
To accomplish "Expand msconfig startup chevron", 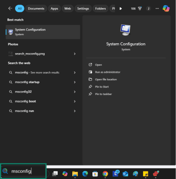I will click(75, 82).
